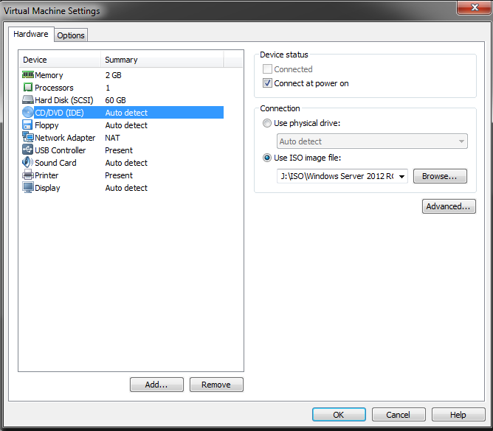Click Auto detect summary for Floppy
This screenshot has height=431, width=493.
[126, 125]
